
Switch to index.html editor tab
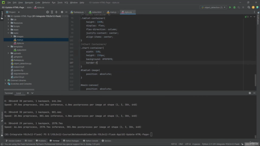coord(97,12)
